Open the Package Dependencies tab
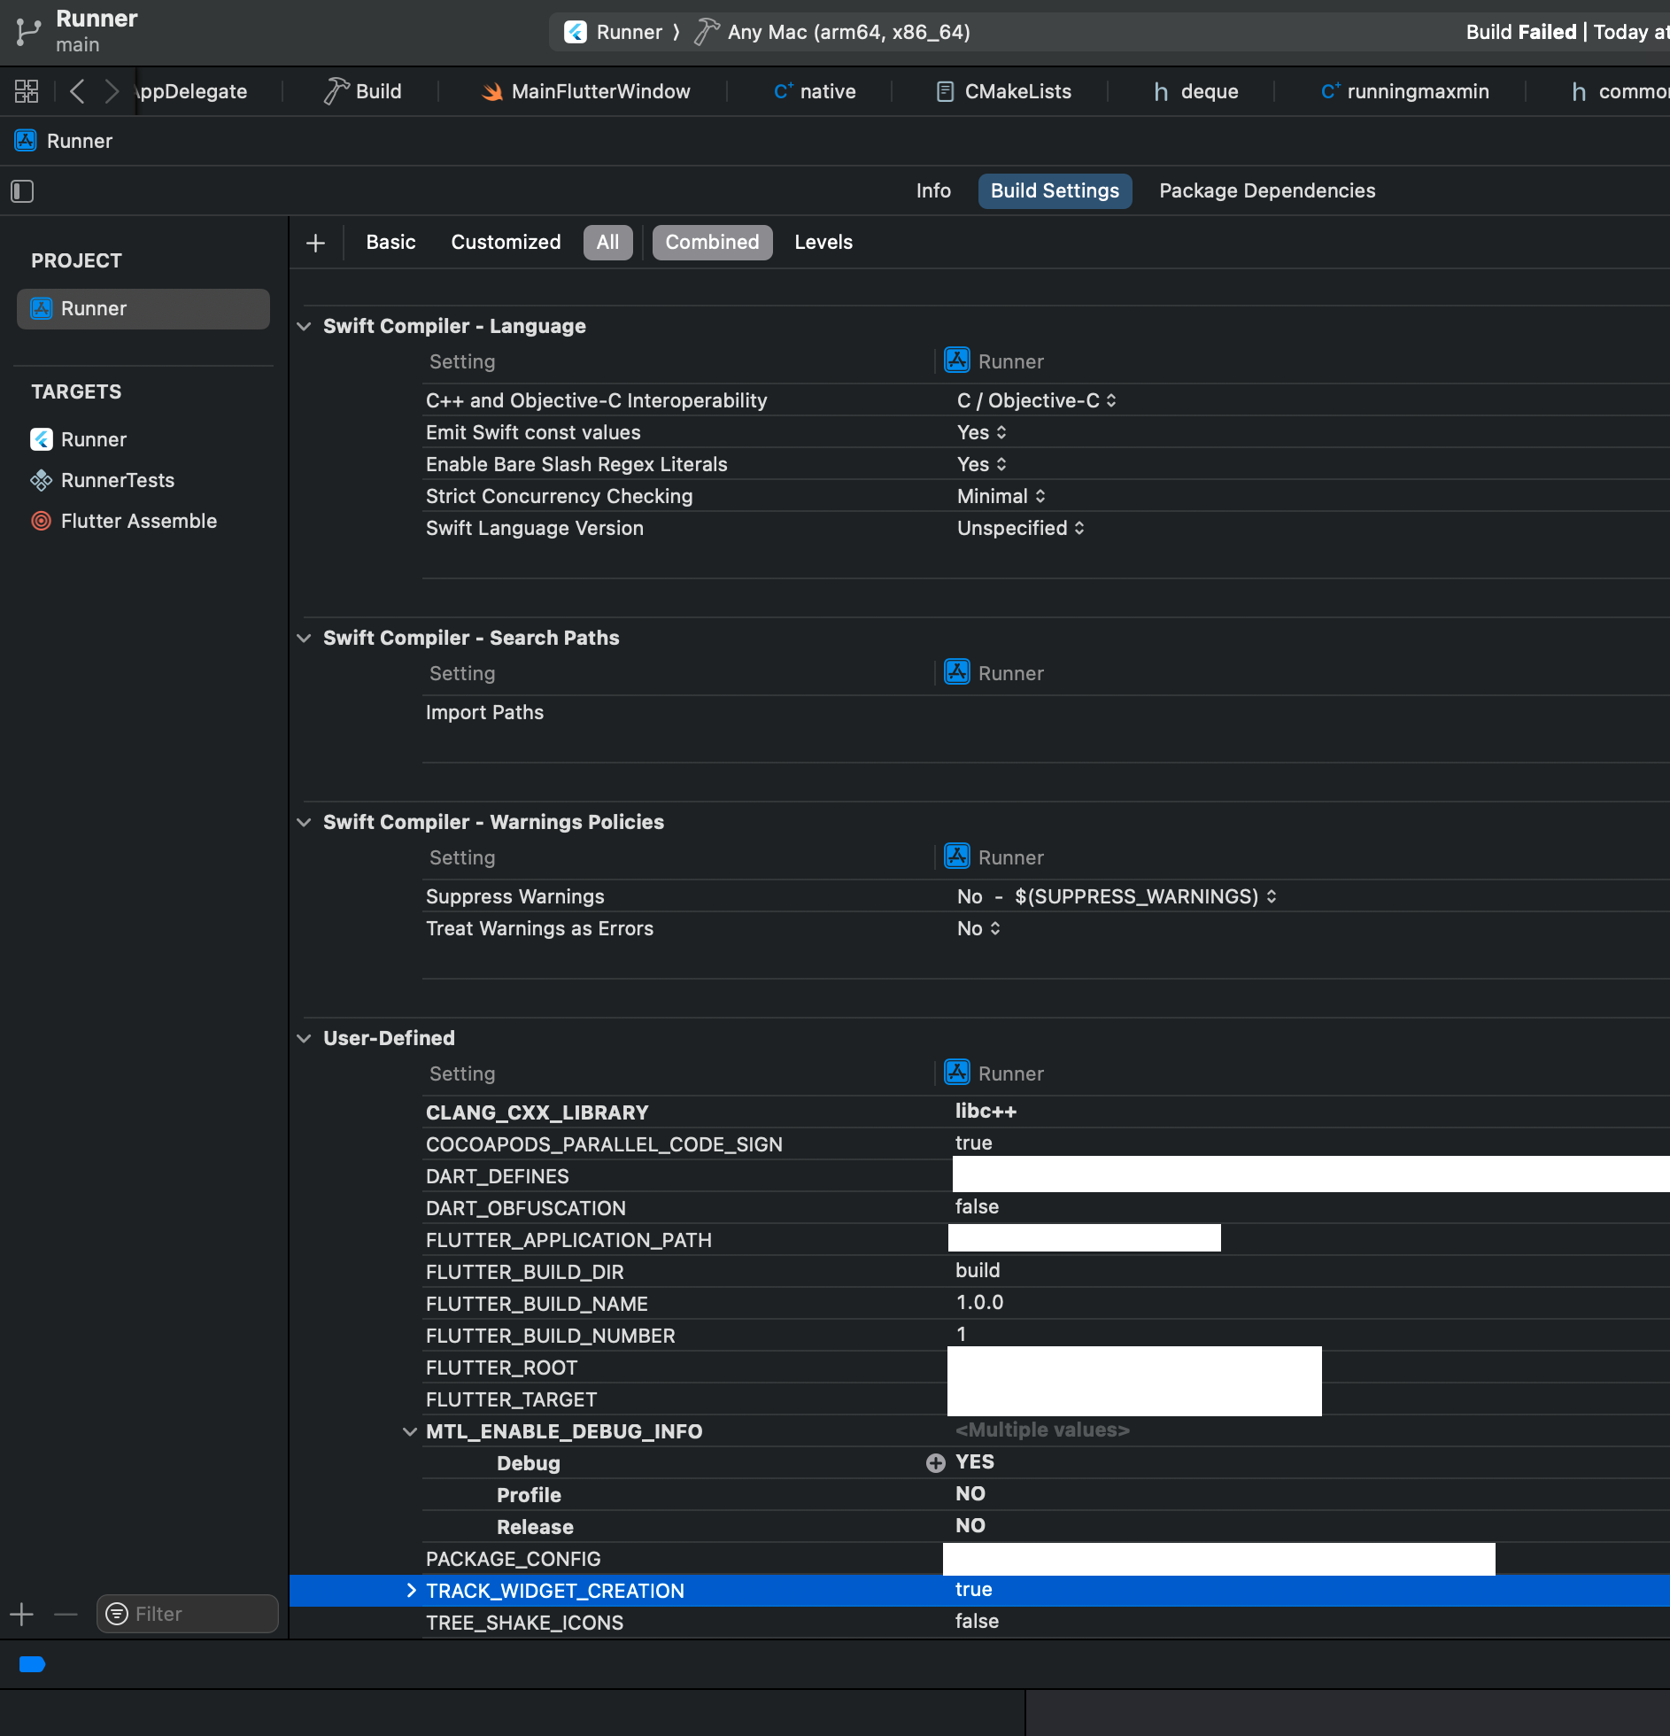The width and height of the screenshot is (1670, 1736). click(x=1267, y=191)
